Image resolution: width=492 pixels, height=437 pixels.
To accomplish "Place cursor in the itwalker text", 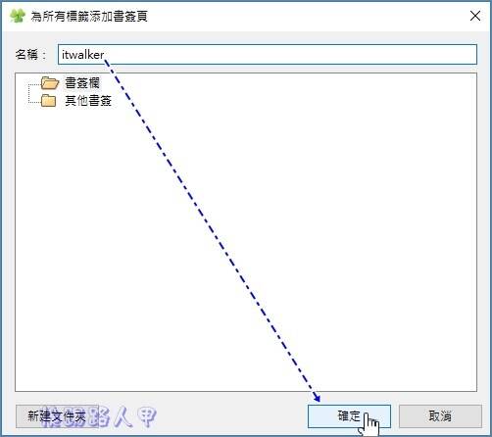I will [83, 55].
